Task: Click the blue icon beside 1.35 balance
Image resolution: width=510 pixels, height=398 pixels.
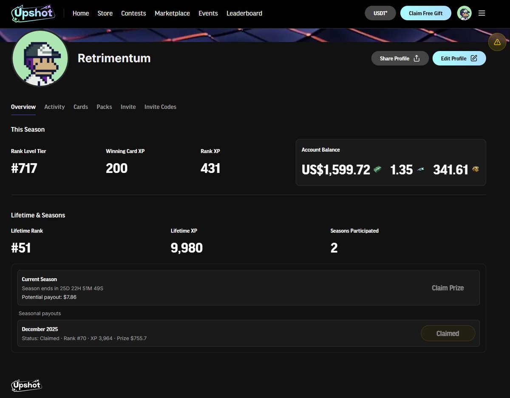Action: tap(420, 169)
